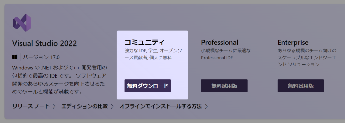Select the Professional edition heading
The height and width of the screenshot is (123, 345).
(220, 42)
